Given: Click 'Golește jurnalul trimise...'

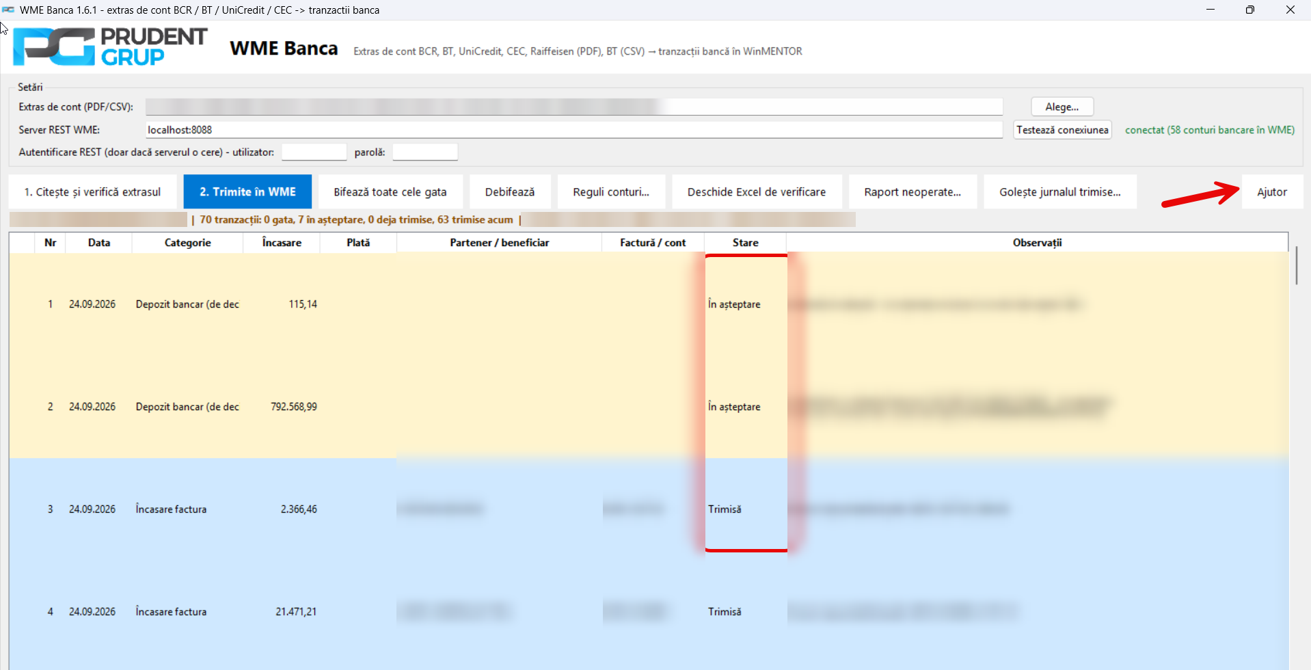Looking at the screenshot, I should (1060, 192).
